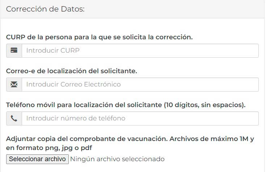Click the Teléfono móvil para localización label
266x172 pixels.
click(126, 105)
